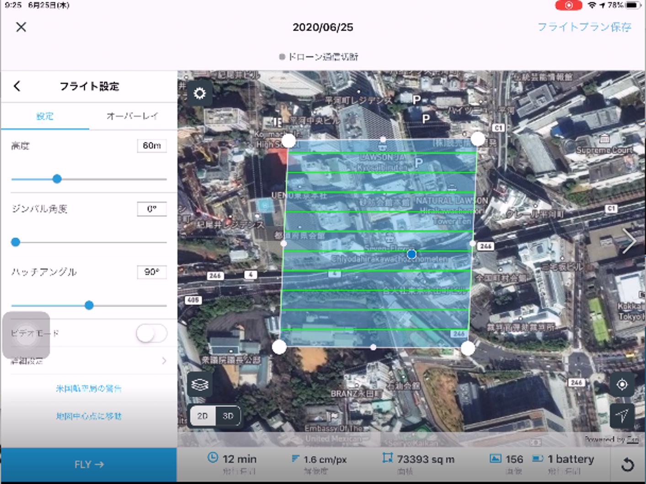
Task: Switch map to 2D view
Action: 203,416
